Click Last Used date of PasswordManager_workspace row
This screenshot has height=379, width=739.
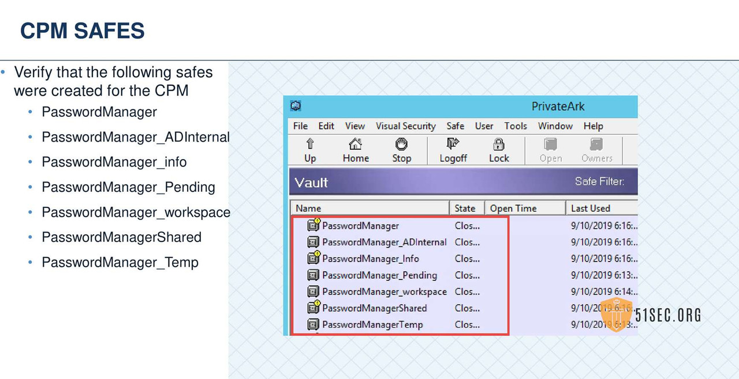604,291
